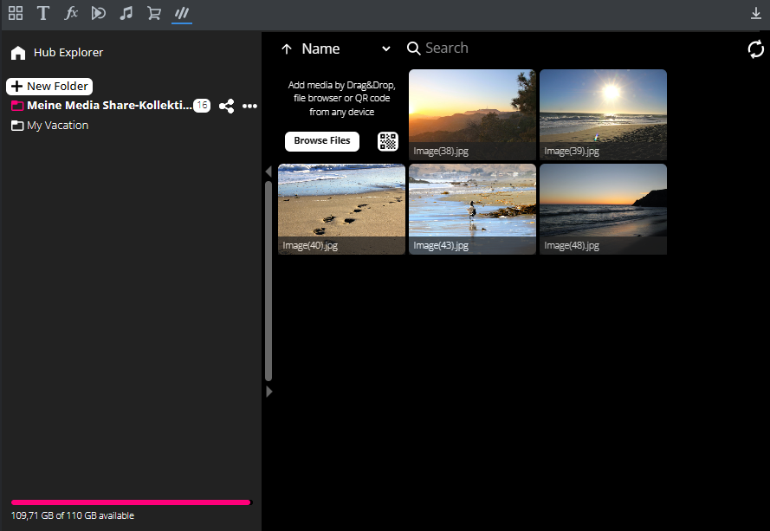Show the QR code for upload
Image resolution: width=770 pixels, height=531 pixels.
[x=388, y=142]
